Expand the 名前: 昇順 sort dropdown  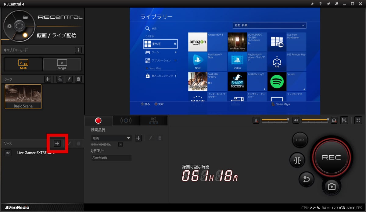[269, 25]
